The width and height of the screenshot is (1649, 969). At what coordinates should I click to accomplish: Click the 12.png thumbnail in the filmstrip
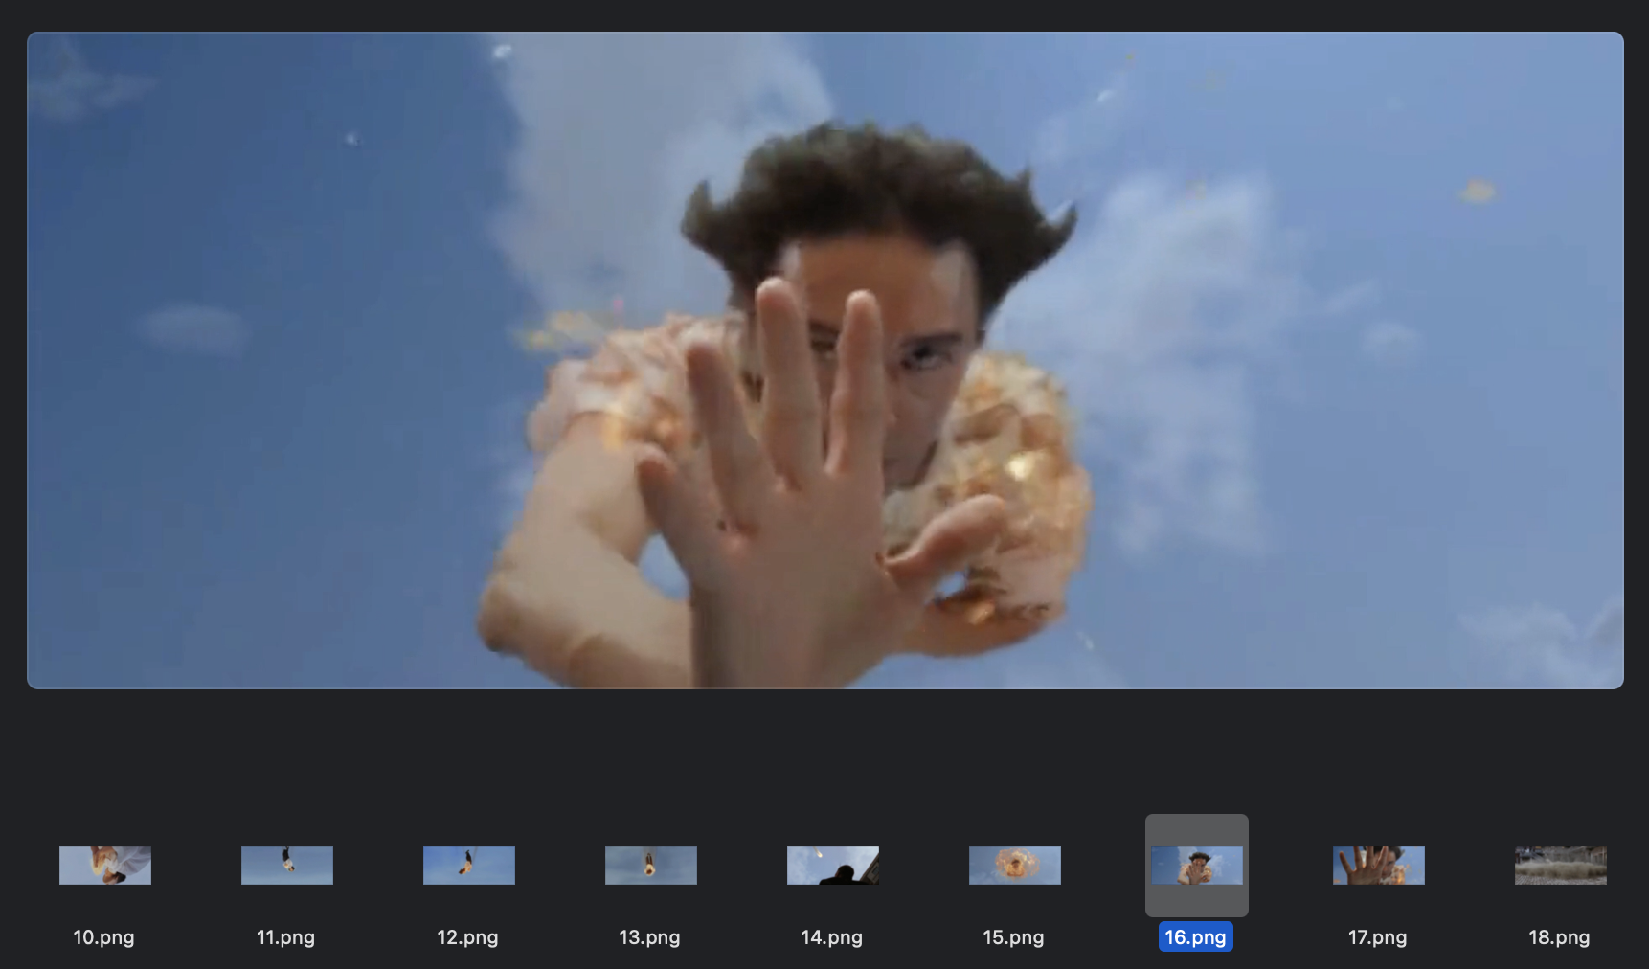coord(469,865)
